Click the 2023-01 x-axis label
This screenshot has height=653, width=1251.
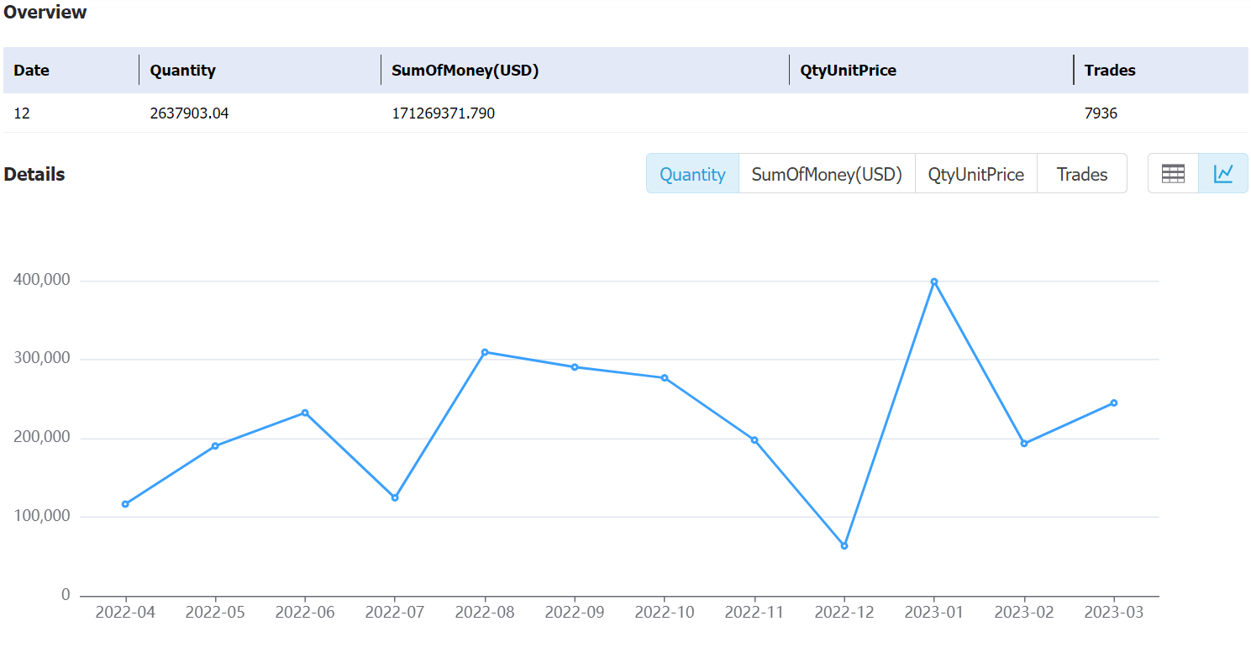point(934,612)
